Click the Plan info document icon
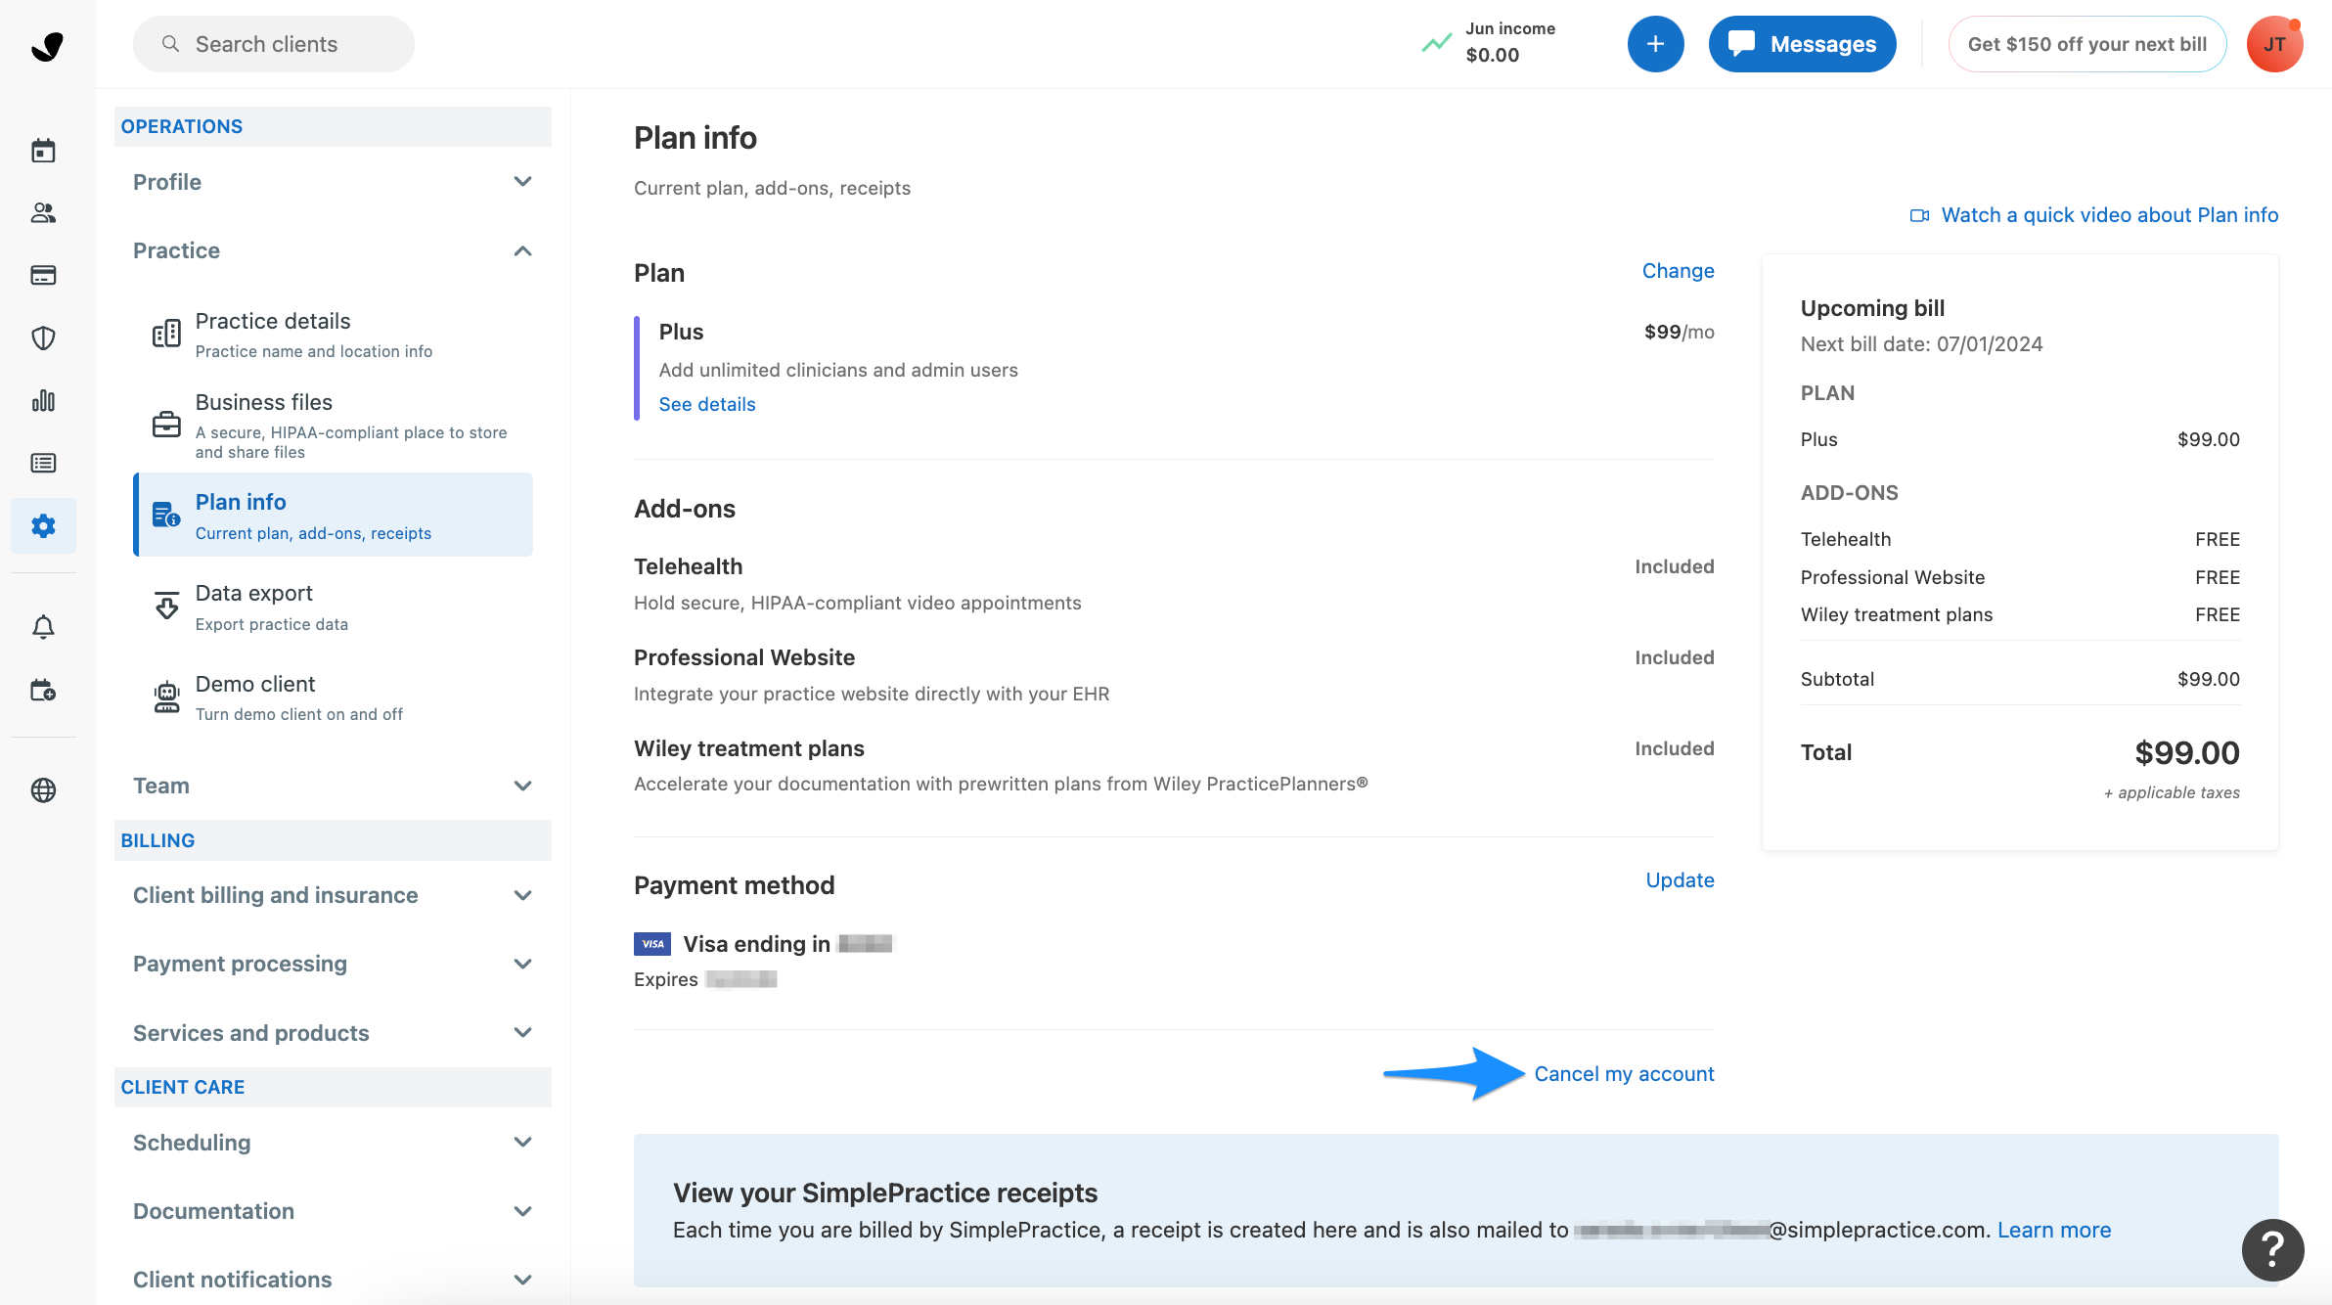Viewport: 2332px width, 1305px height. (166, 515)
